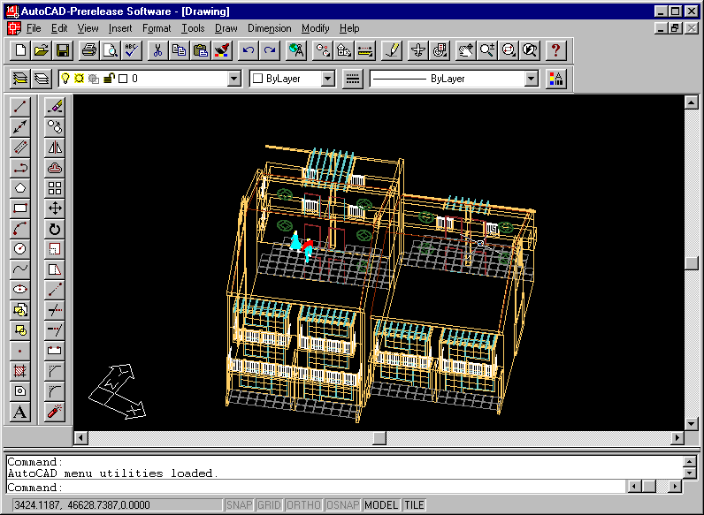
Task: Click the MODEL space button
Action: pos(381,505)
